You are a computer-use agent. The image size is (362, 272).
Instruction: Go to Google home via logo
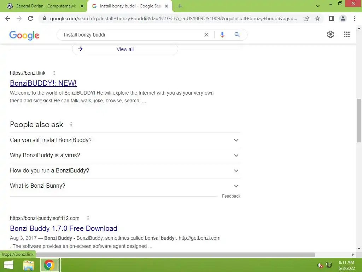pos(24,35)
